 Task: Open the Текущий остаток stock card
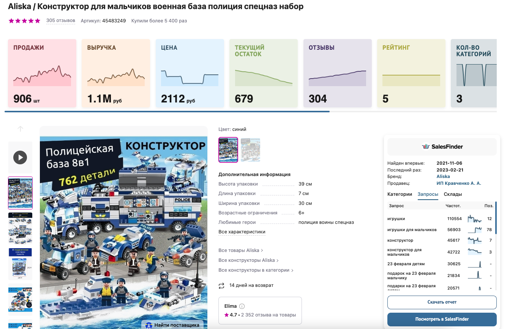pos(264,73)
